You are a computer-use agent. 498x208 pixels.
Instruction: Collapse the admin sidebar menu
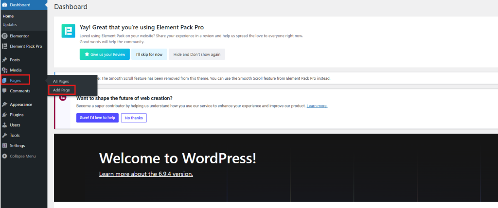[x=23, y=156]
